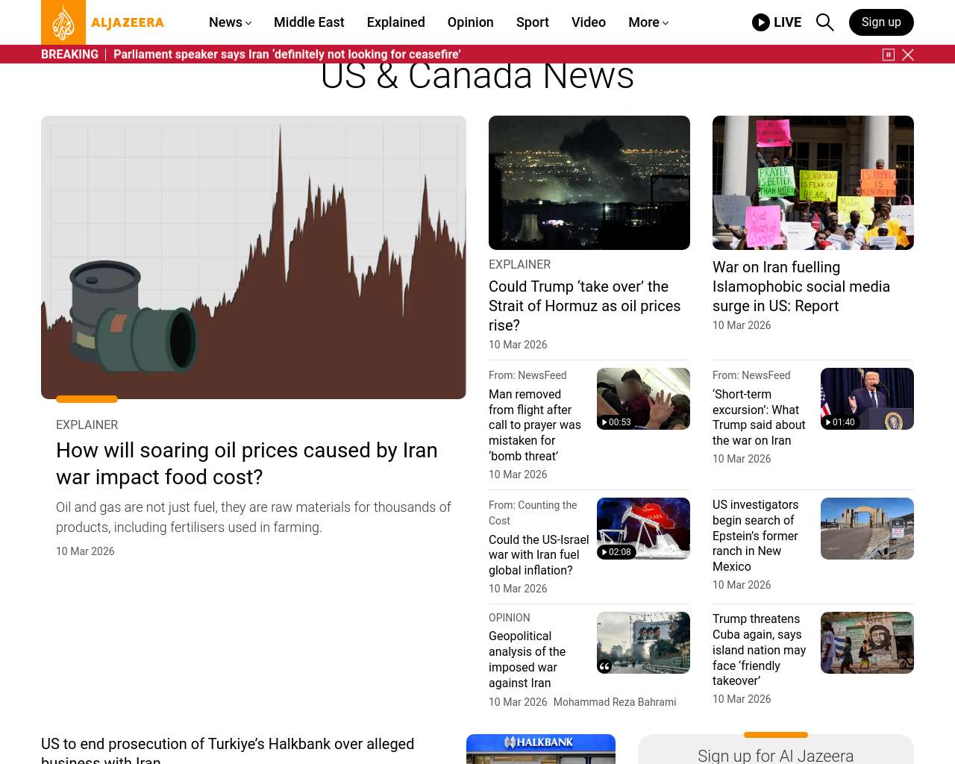The width and height of the screenshot is (955, 764).
Task: Go to the Opinion section
Action: point(471,22)
